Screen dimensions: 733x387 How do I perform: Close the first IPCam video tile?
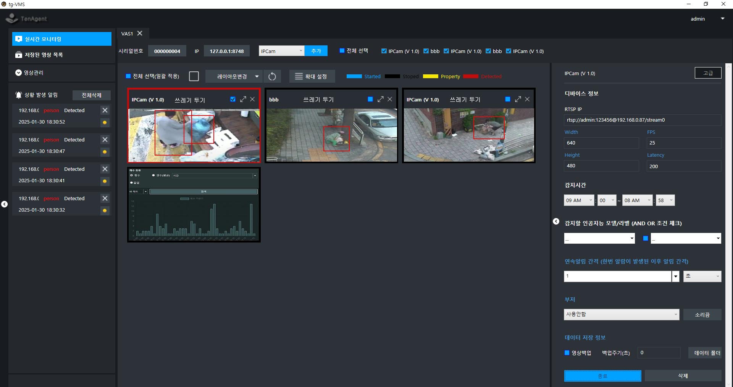click(x=252, y=99)
